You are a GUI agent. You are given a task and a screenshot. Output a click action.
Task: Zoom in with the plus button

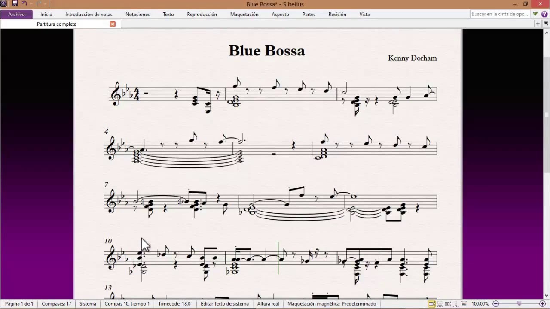(542, 304)
